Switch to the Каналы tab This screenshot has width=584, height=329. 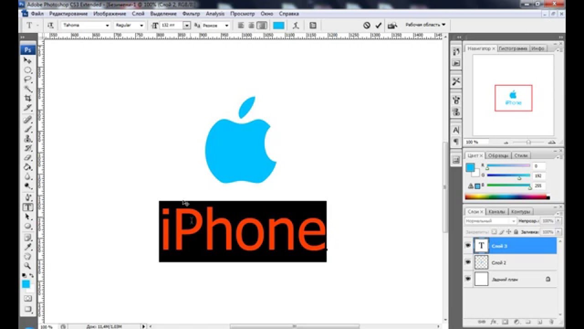(x=496, y=212)
